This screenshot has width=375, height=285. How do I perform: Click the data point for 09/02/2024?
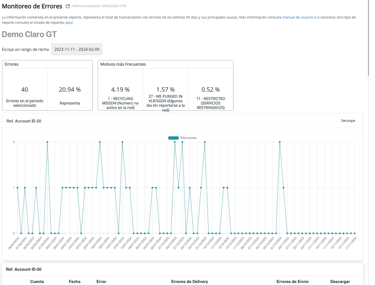click(17, 188)
